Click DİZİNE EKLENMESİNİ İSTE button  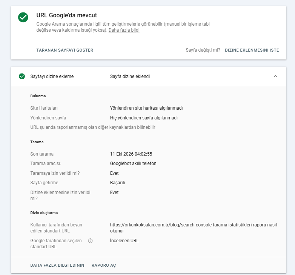[x=252, y=50]
